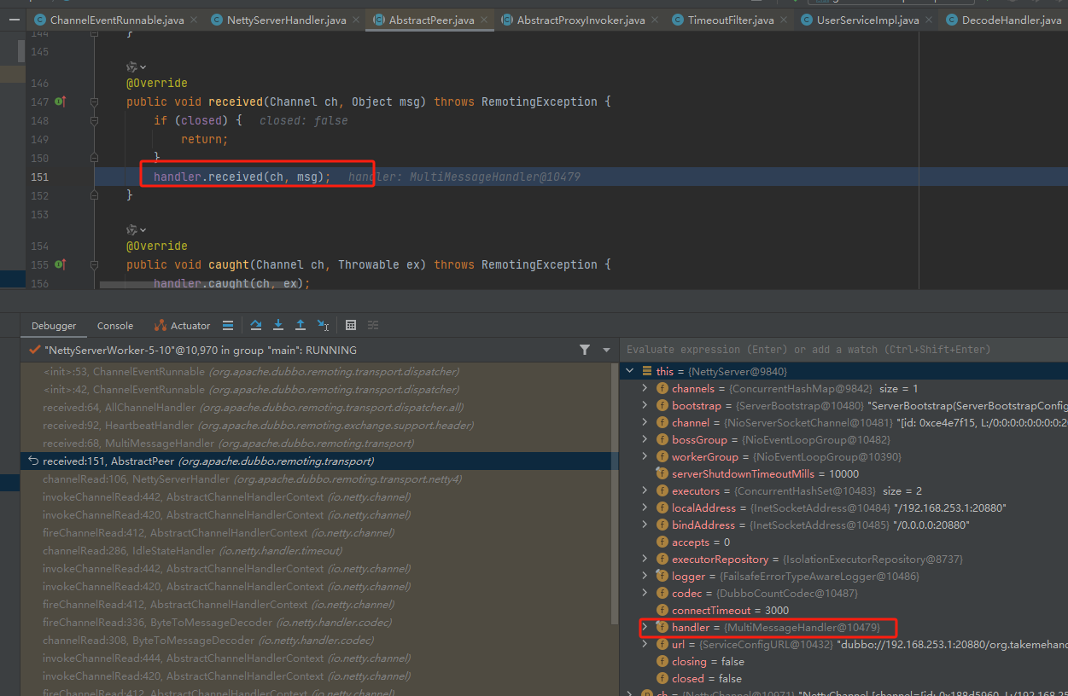Image resolution: width=1068 pixels, height=696 pixels.
Task: Click the 'closed = false' variable row
Action: point(844,678)
